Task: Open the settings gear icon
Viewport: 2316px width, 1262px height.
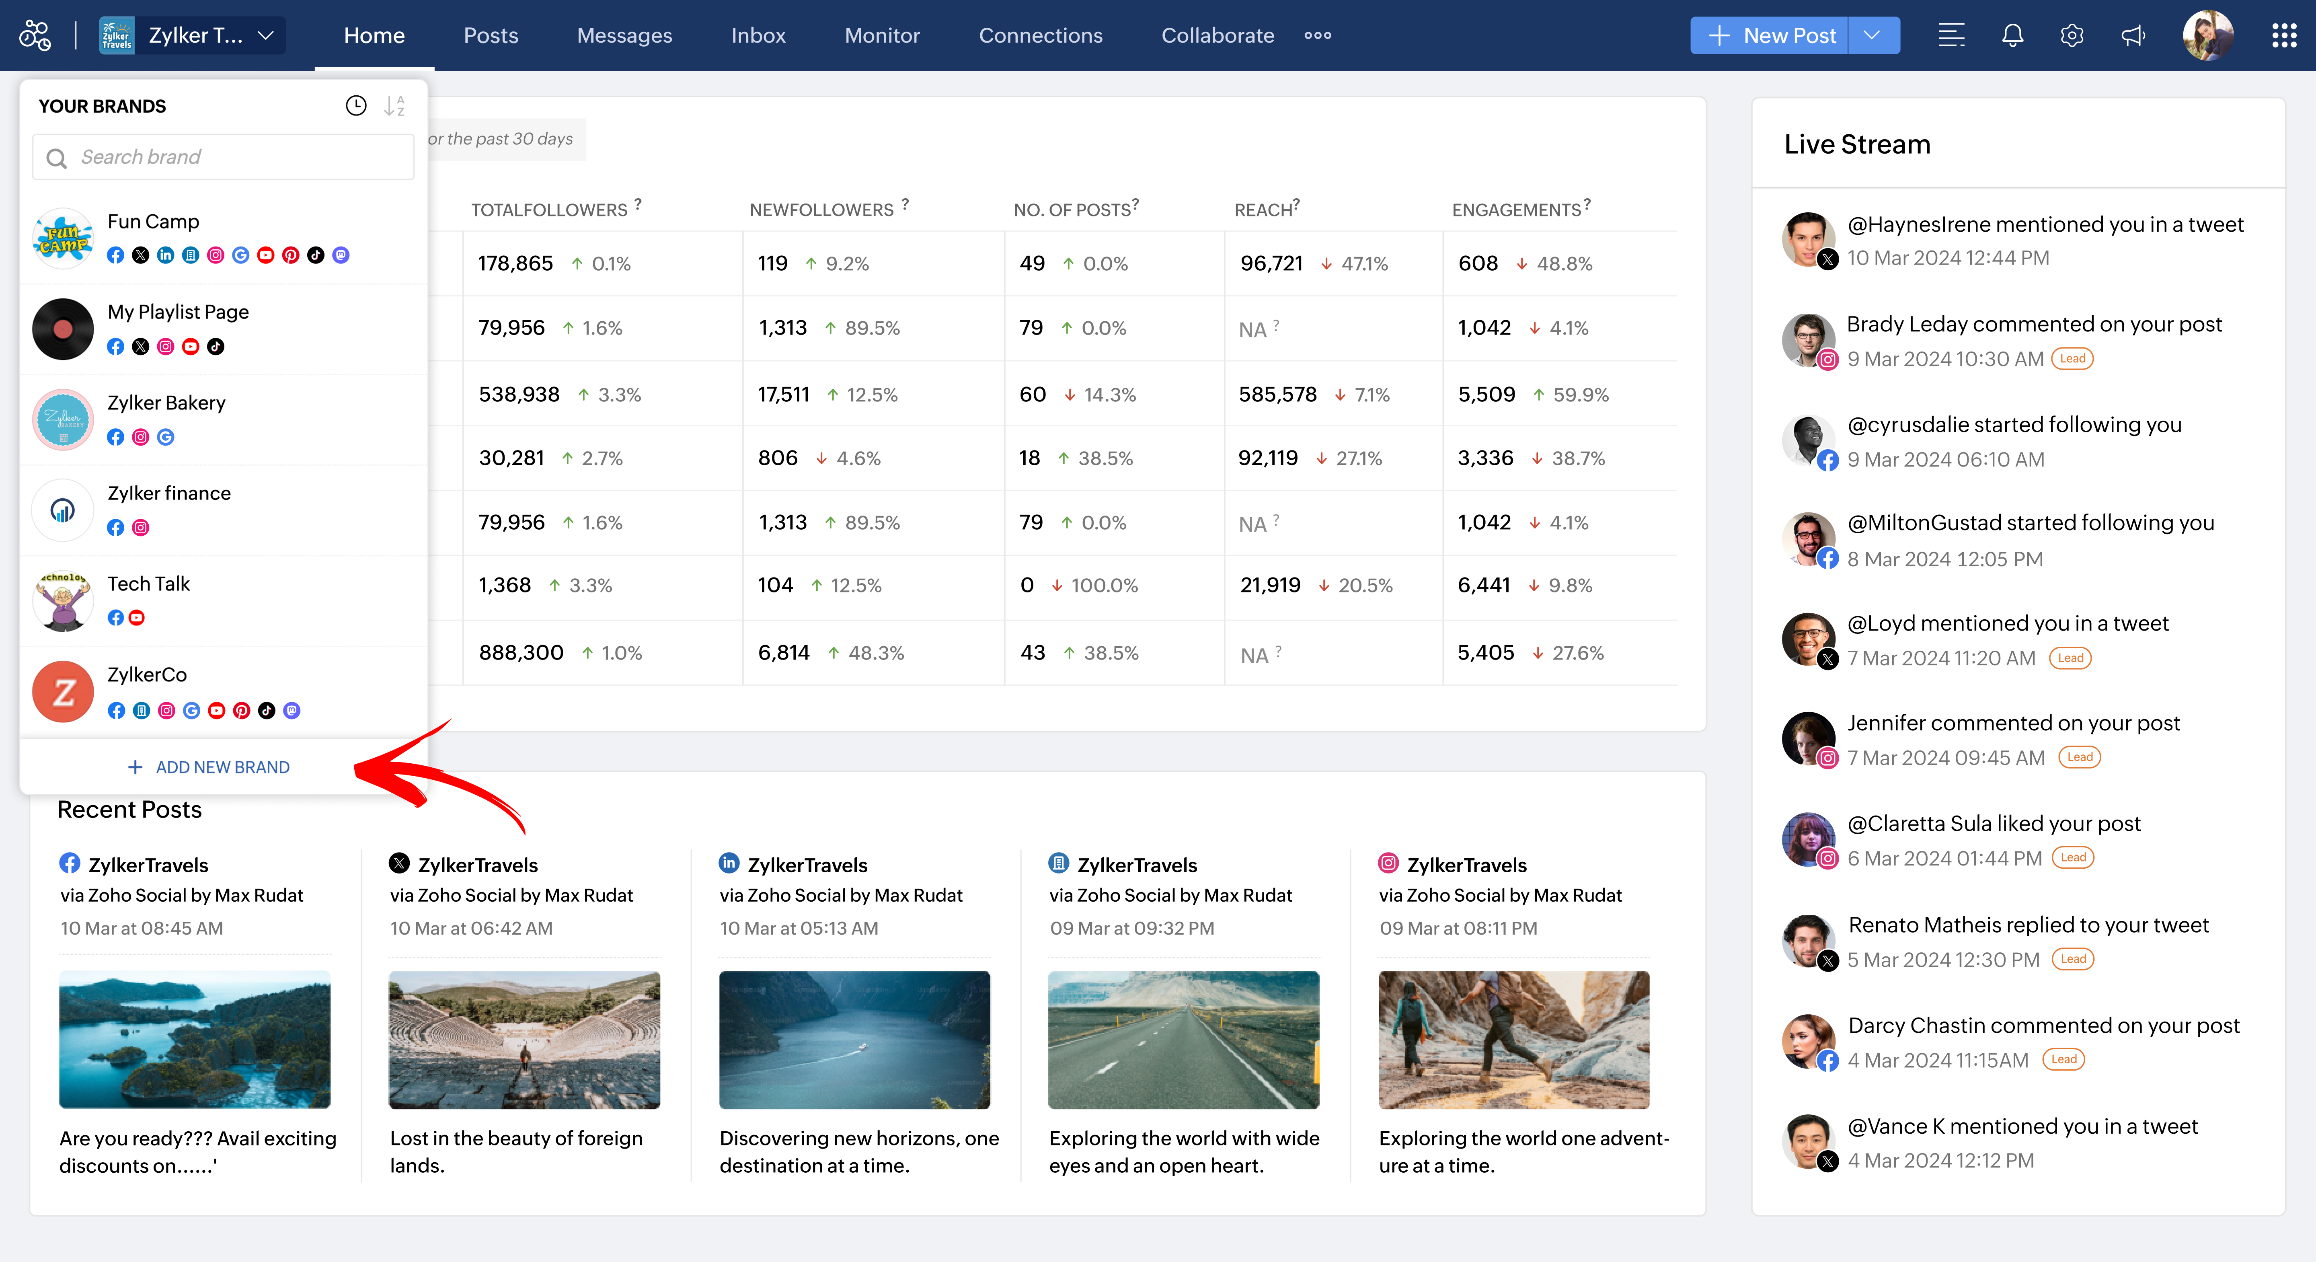Action: pyautogui.click(x=2072, y=36)
